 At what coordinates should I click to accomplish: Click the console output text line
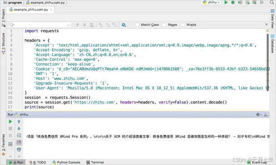point(148,137)
